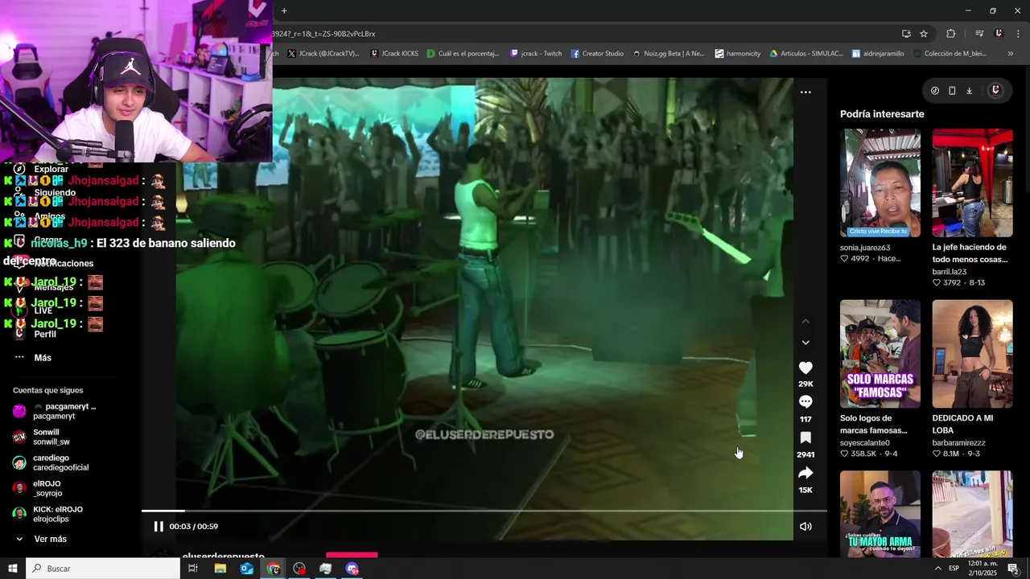This screenshot has height=579, width=1030.
Task: Click the download app arrow icon
Action: pyautogui.click(x=969, y=91)
